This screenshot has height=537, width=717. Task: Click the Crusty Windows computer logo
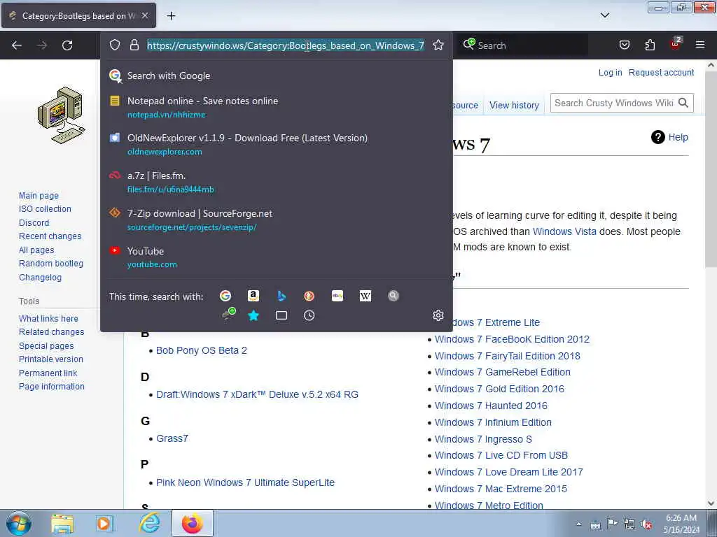tap(62, 115)
